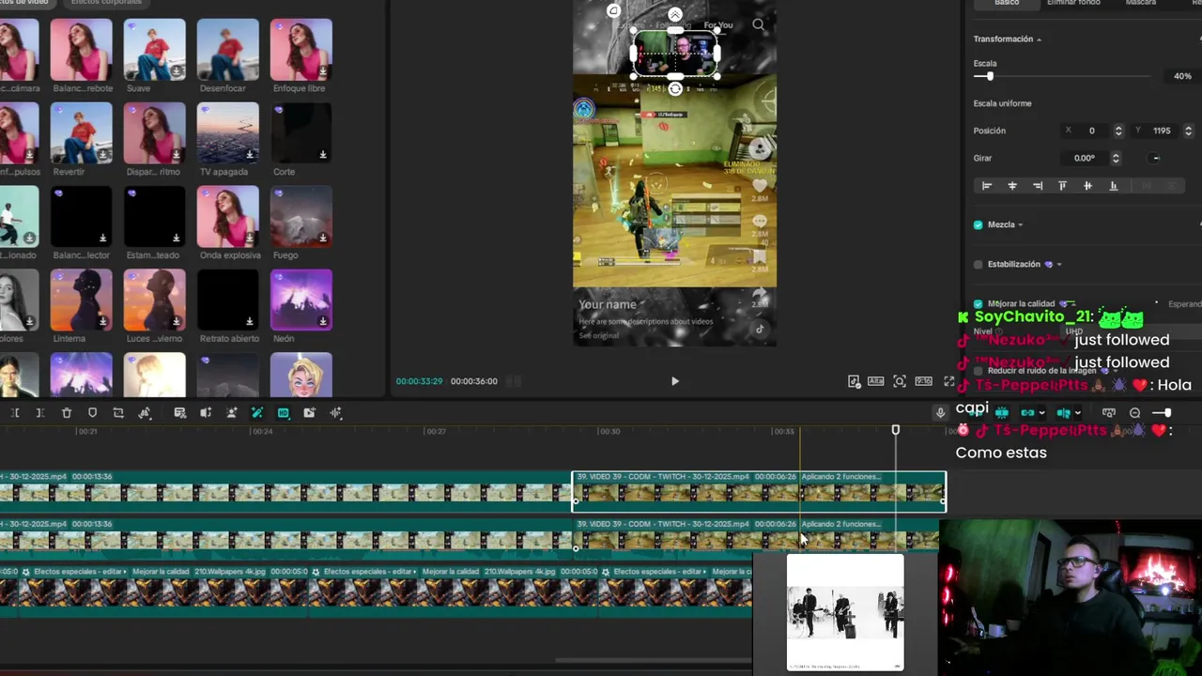Click the playhead marker on timeline ruler

coord(895,430)
